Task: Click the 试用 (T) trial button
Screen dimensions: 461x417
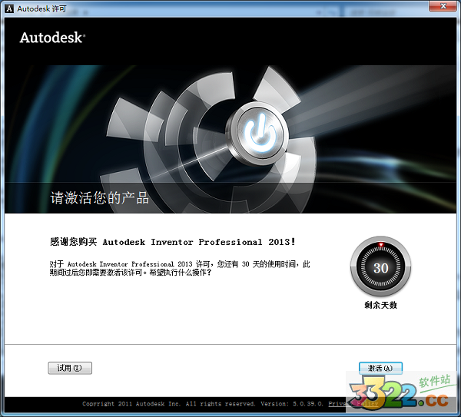Action: (70, 368)
